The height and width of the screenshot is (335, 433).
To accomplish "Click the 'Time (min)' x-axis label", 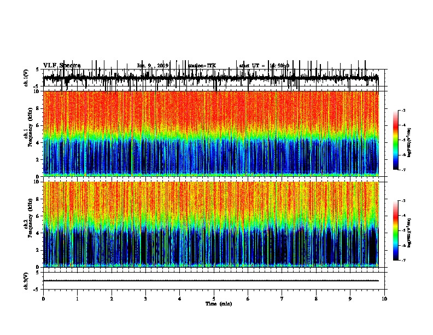I will [219, 304].
